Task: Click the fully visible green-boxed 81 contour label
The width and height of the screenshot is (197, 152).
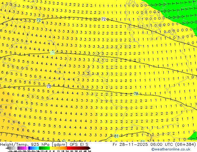Action: click(x=116, y=136)
